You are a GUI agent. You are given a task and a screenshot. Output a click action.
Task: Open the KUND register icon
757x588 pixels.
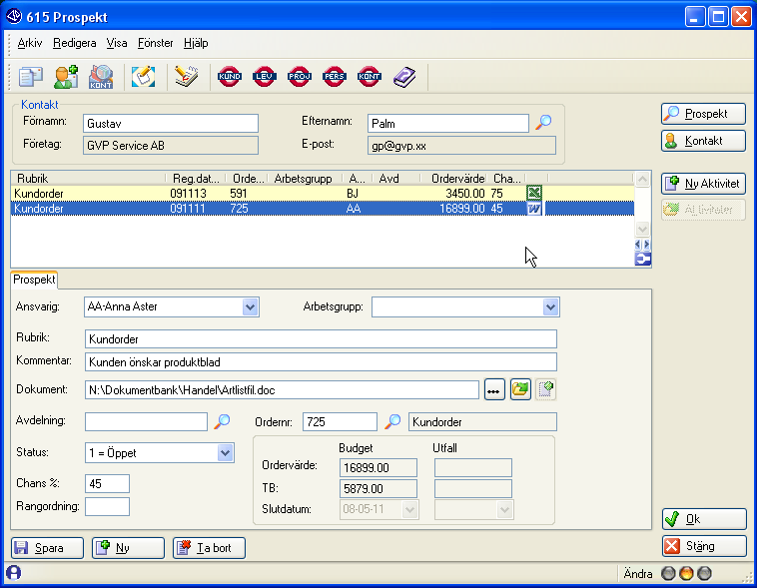pyautogui.click(x=230, y=76)
